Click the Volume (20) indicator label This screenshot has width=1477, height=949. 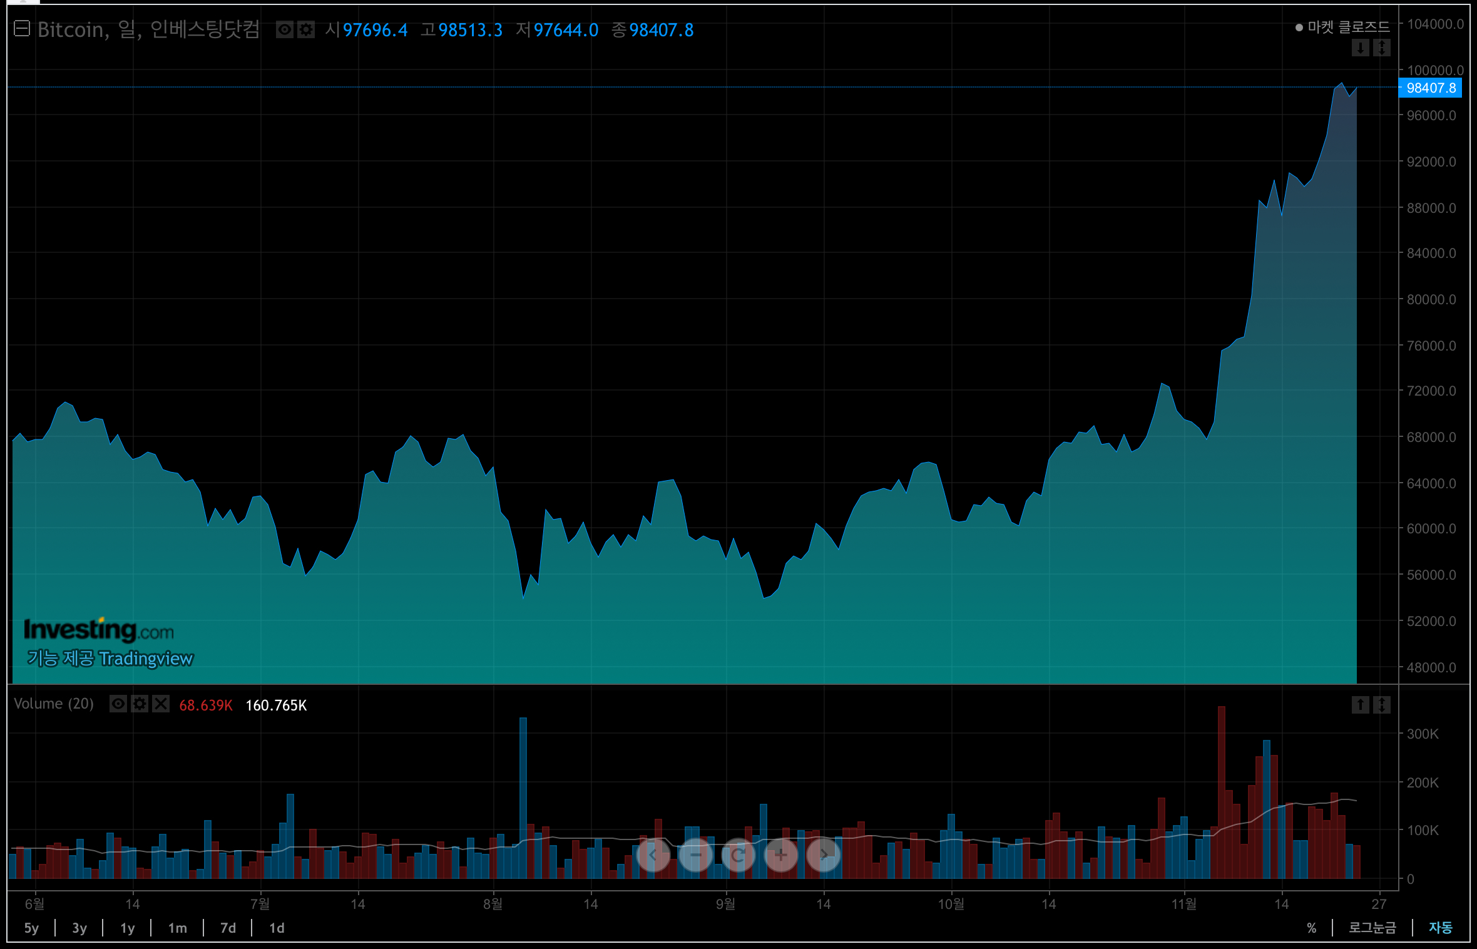[54, 704]
